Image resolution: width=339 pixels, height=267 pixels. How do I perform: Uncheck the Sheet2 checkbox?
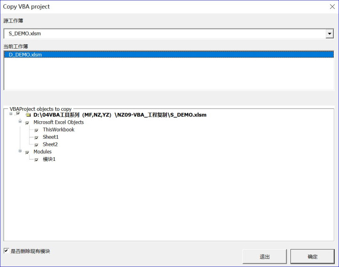click(x=36, y=145)
